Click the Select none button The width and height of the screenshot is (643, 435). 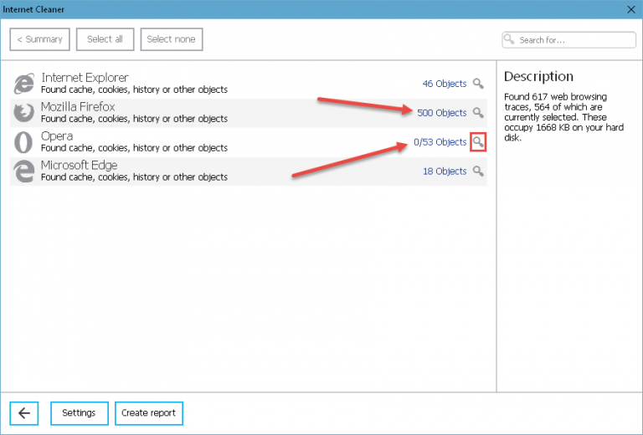point(172,39)
